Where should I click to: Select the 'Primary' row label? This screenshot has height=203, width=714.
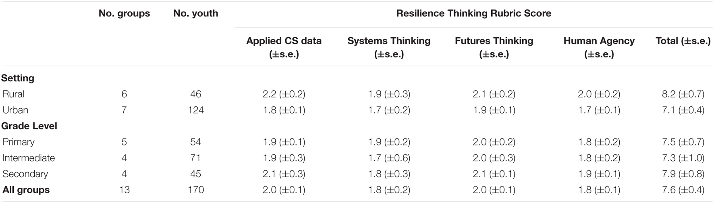[18, 142]
